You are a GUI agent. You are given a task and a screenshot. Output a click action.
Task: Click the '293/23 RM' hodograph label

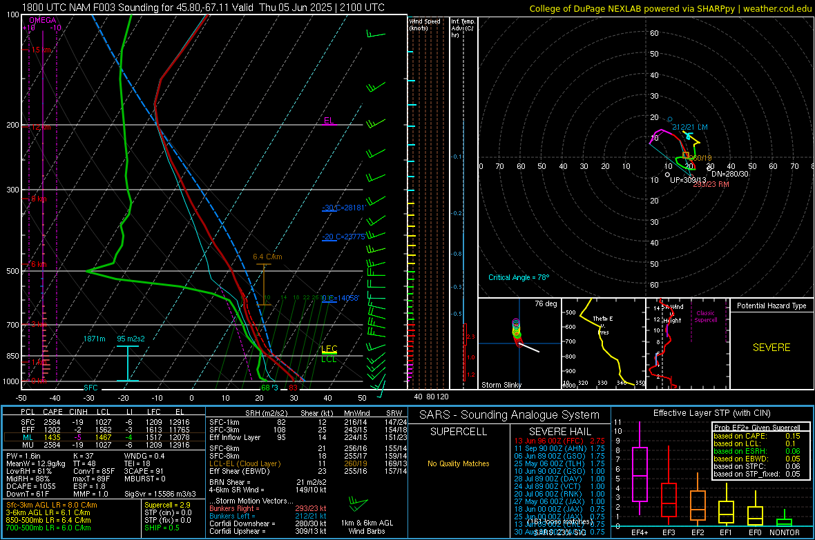point(711,184)
